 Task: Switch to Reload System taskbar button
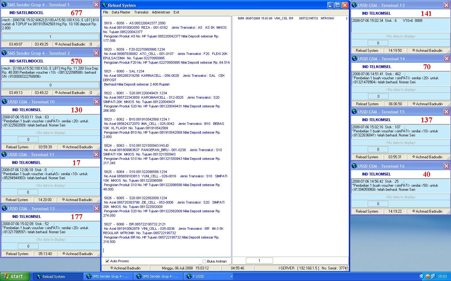point(58,276)
